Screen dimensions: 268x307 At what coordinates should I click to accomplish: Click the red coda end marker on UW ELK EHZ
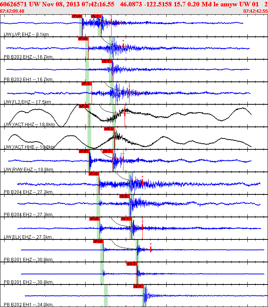coord(142,227)
